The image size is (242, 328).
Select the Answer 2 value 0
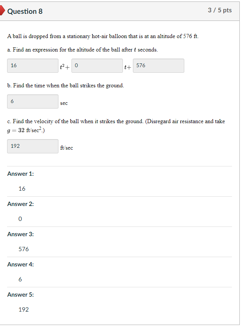20,219
